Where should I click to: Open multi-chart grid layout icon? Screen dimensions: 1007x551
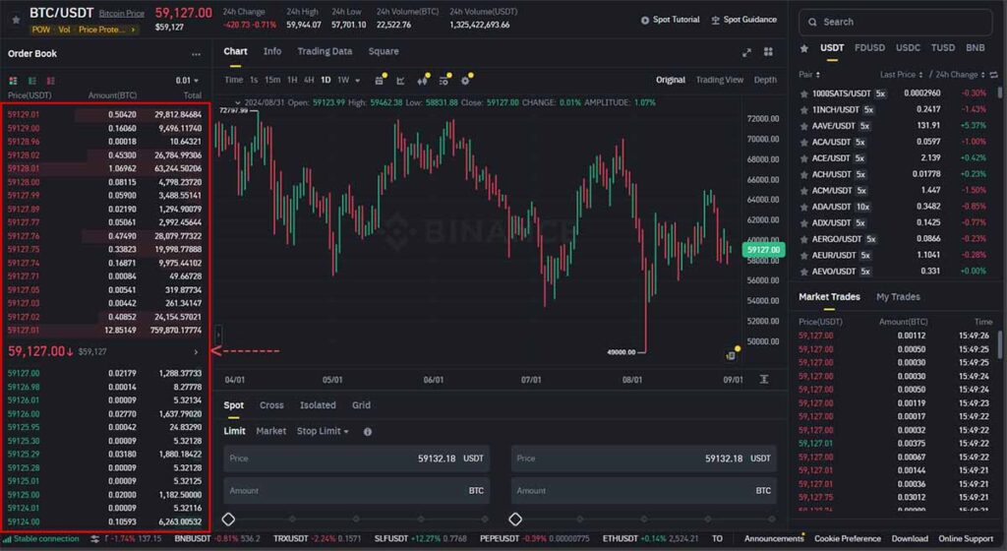[x=768, y=52]
